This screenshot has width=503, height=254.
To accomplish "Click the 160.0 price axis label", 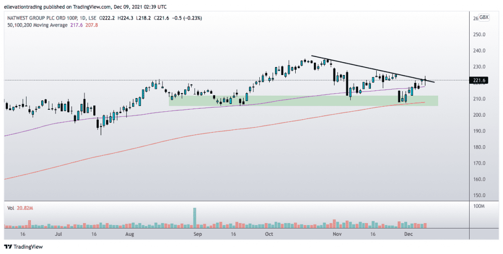I will click(x=479, y=179).
